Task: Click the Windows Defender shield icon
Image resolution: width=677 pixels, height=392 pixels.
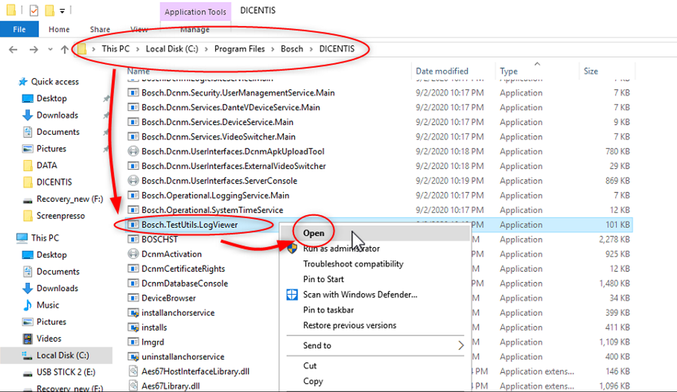Action: 292,295
